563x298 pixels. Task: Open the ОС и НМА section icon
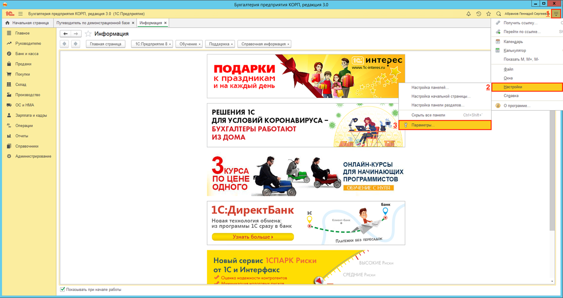pos(9,105)
